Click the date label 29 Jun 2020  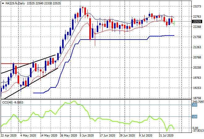(x=127, y=136)
